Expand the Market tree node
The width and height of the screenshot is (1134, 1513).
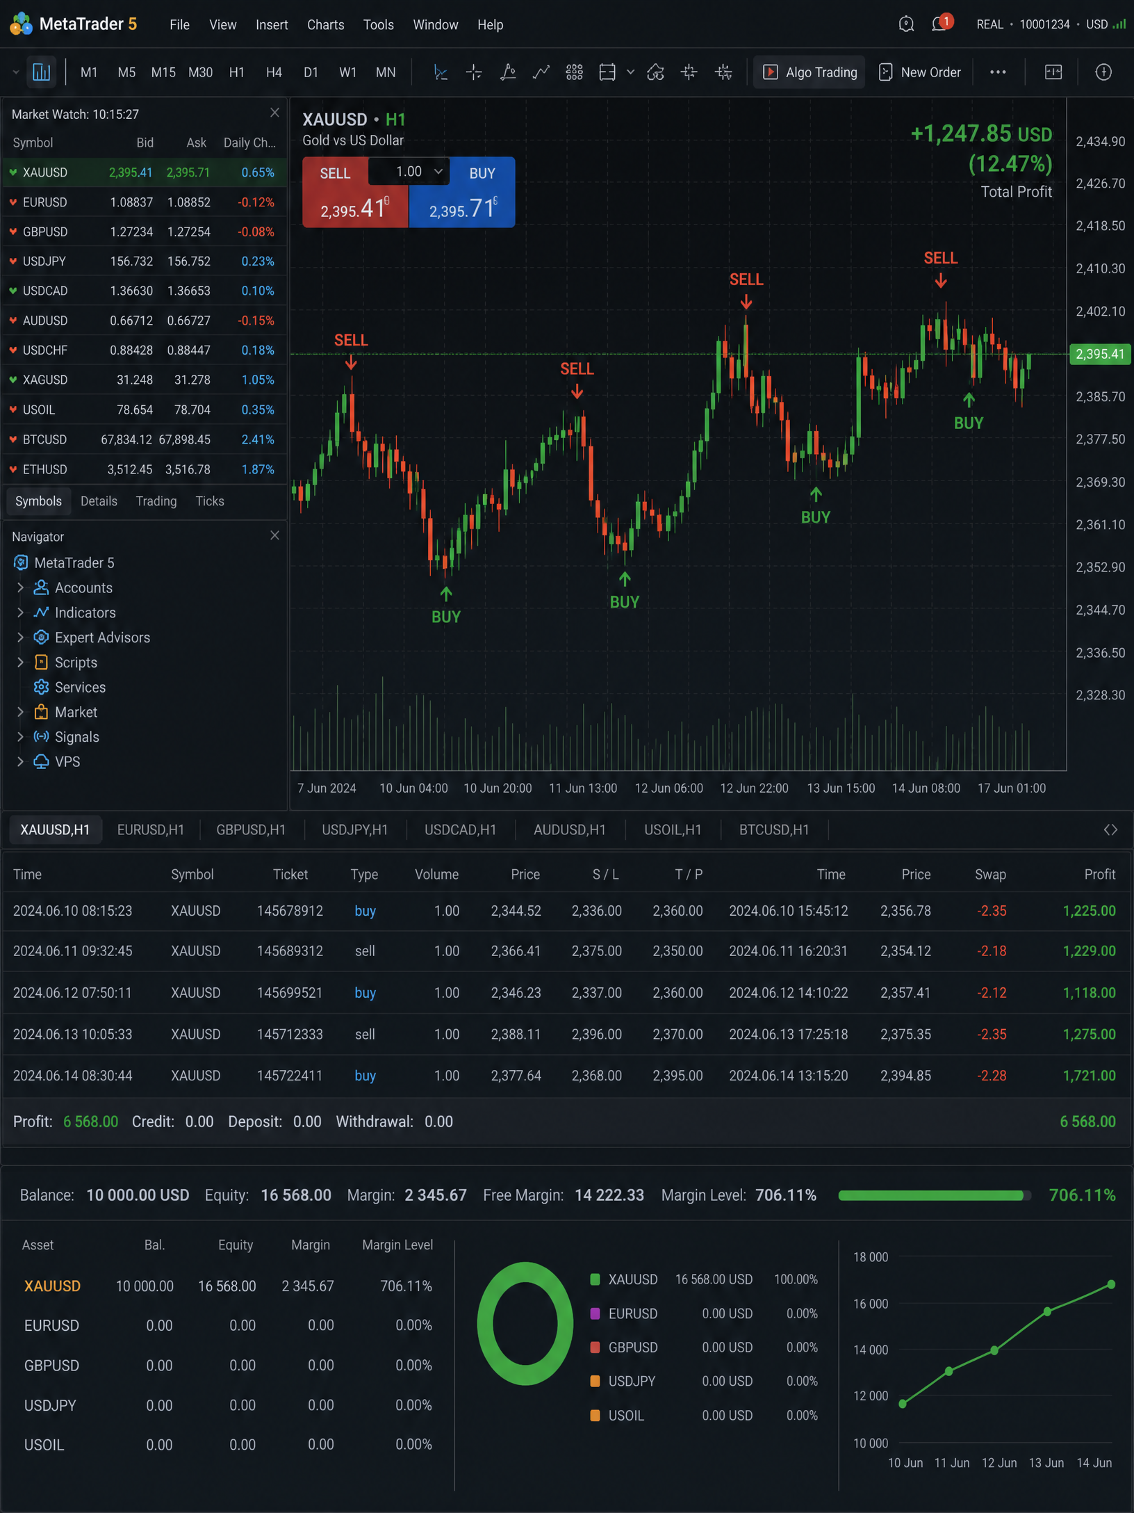click(x=20, y=712)
